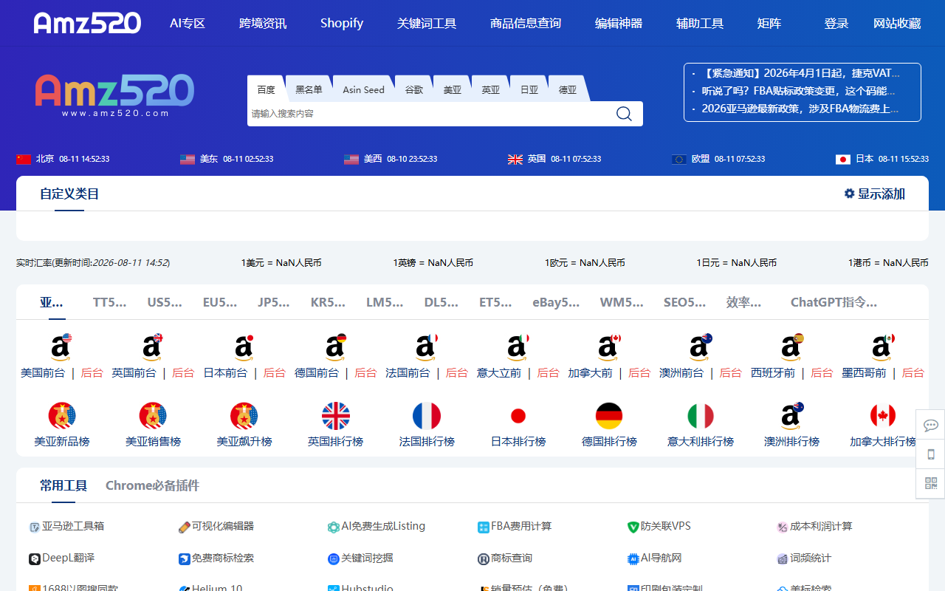This screenshot has width=945, height=591.
Task: Click the Japan flag icon for 日本排行榜
Action: (518, 416)
